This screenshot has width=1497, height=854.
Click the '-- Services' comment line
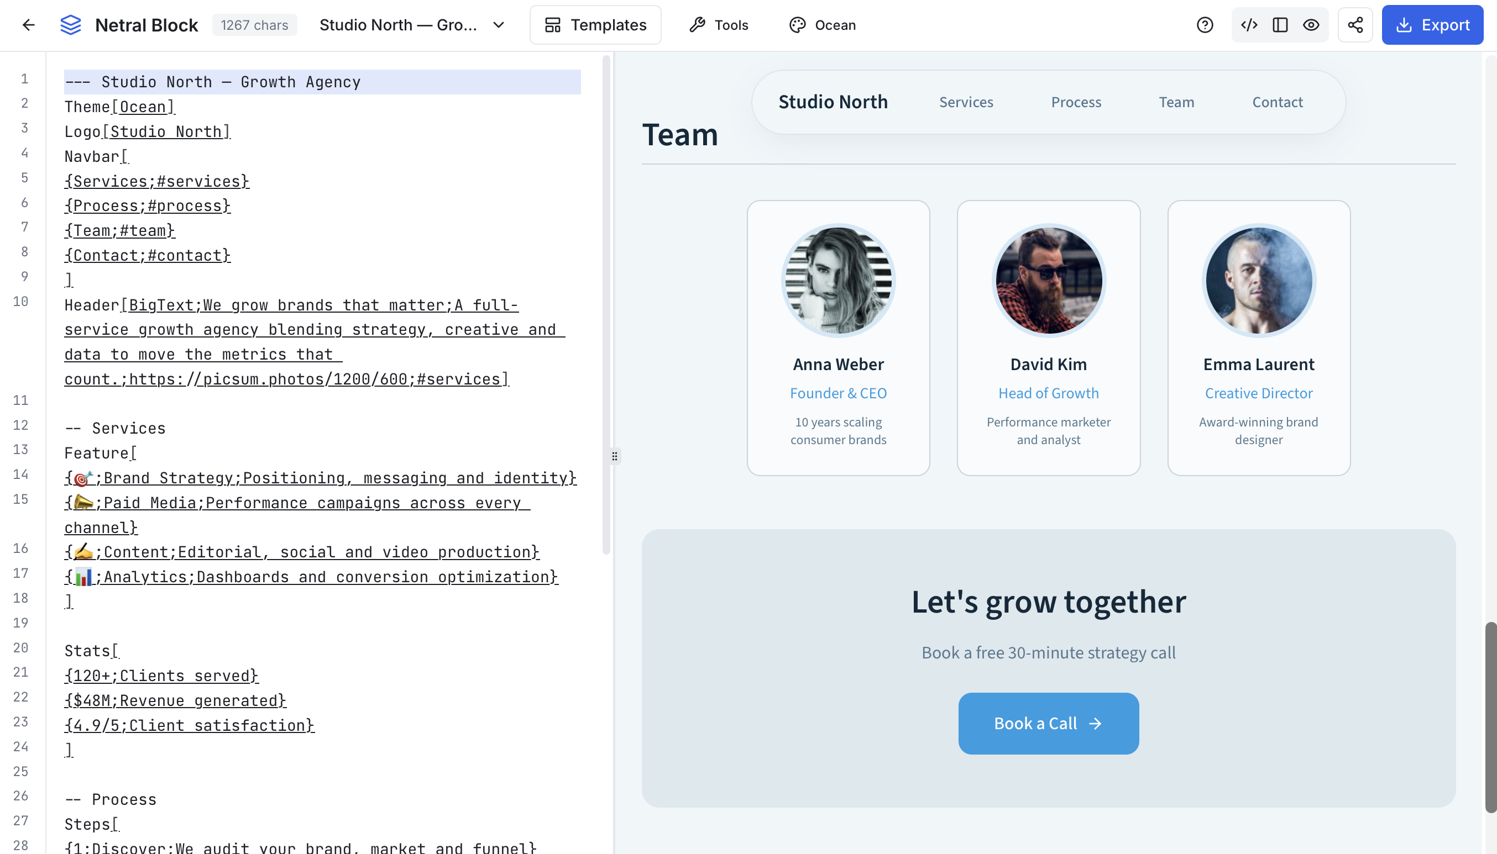(x=115, y=428)
